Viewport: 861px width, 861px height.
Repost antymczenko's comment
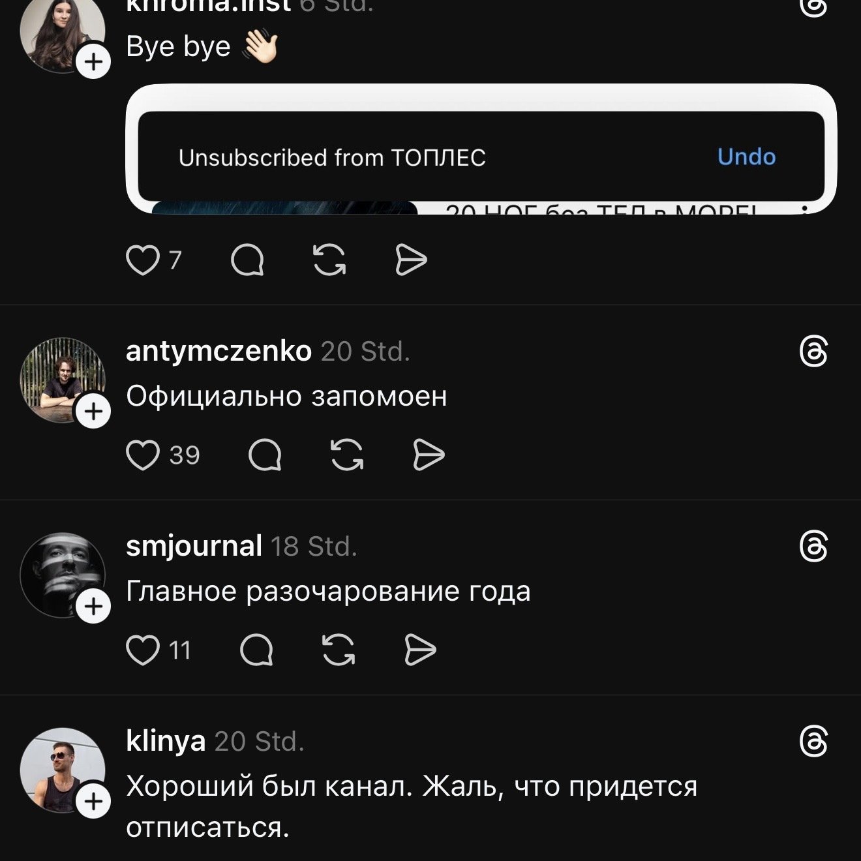[347, 455]
